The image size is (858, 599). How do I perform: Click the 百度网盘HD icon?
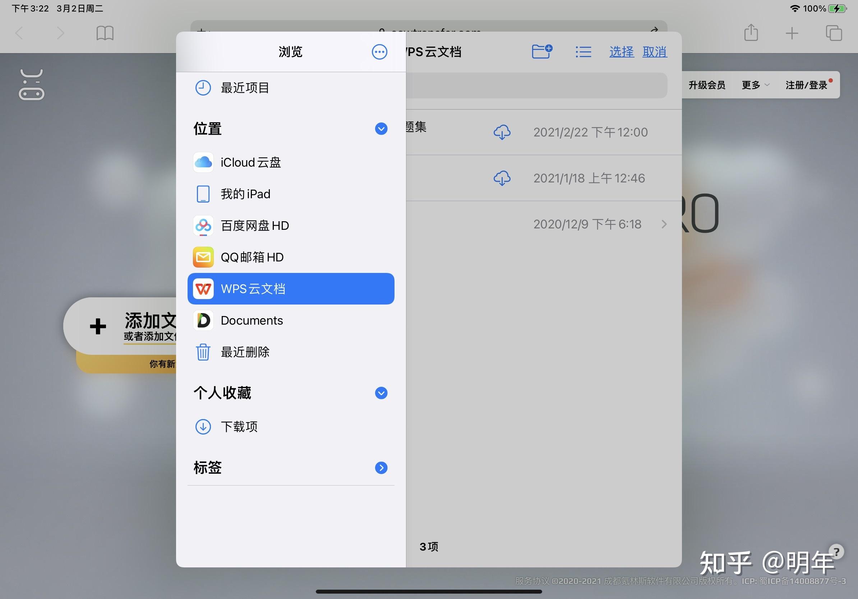[202, 226]
